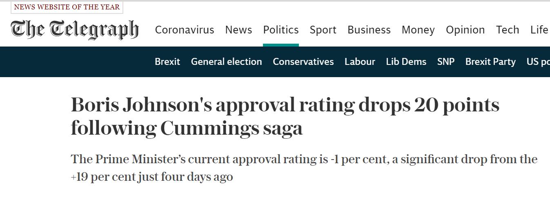Open the Lib Dems topic
The height and width of the screenshot is (202, 550).
[406, 62]
